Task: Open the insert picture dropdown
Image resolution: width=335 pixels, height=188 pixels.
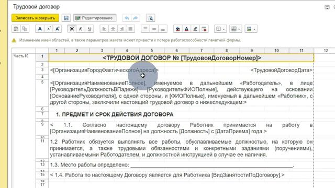Action: (251, 29)
